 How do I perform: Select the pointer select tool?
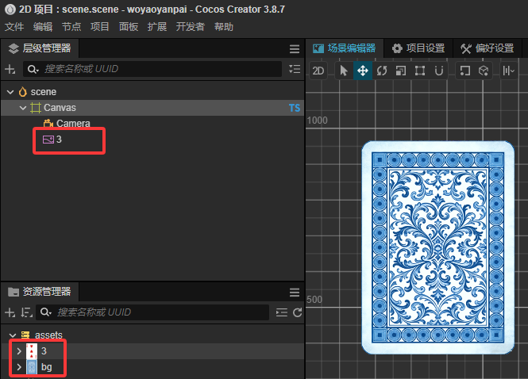(344, 71)
